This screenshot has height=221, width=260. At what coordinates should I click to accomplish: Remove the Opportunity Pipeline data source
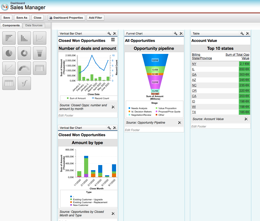pyautogui.click(x=179, y=123)
